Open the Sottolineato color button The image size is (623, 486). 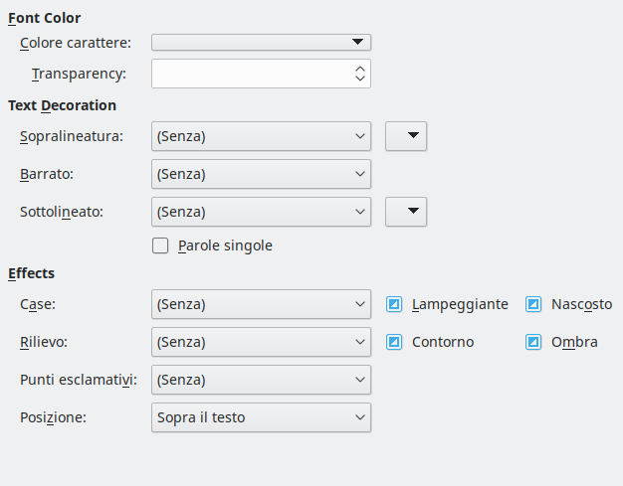[406, 212]
